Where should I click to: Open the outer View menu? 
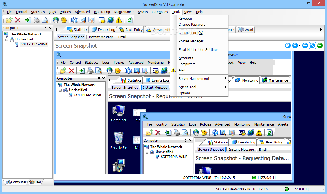[188, 12]
